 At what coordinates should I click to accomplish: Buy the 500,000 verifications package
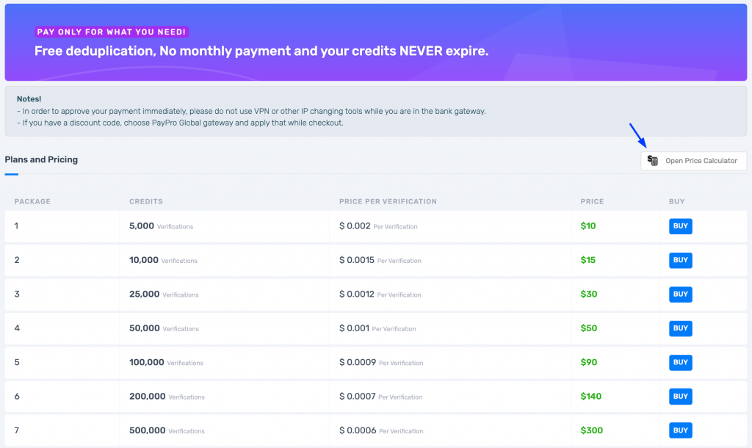tap(680, 430)
